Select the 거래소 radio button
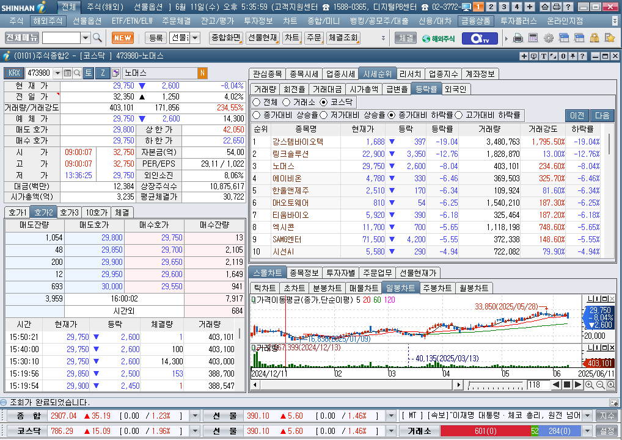This screenshot has width=622, height=440. [287, 103]
